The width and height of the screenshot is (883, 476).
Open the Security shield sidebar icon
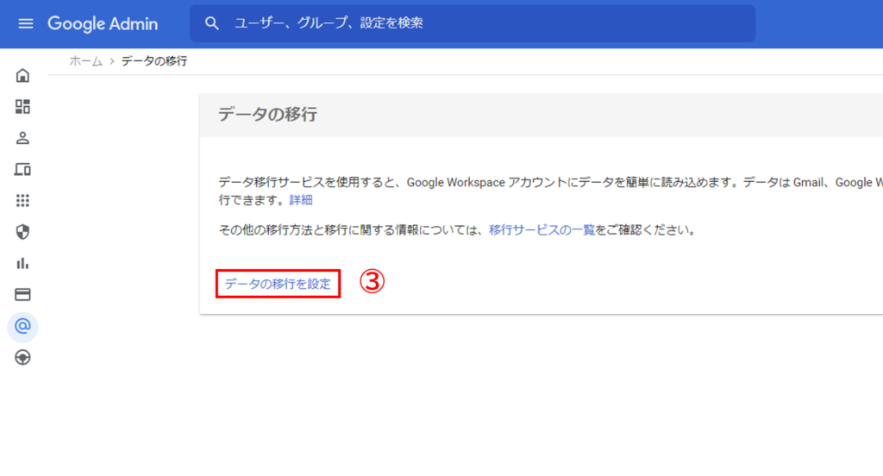pos(22,231)
